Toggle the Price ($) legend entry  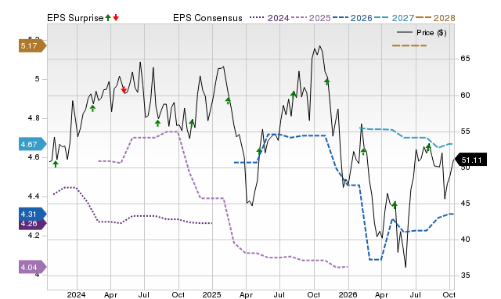click(422, 33)
